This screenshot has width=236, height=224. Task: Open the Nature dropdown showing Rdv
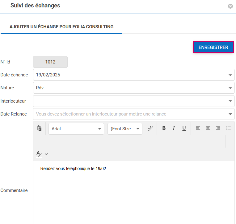pyautogui.click(x=230, y=88)
